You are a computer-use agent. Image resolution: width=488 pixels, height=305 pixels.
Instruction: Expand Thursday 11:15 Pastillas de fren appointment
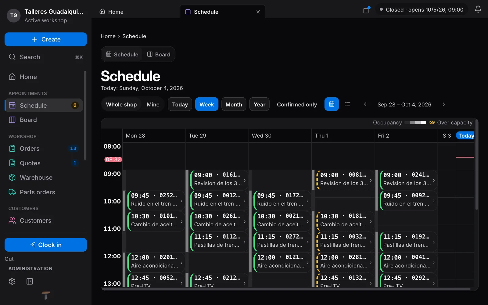(371, 242)
